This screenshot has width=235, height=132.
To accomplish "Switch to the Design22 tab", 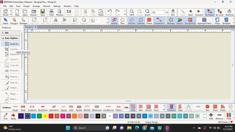I will tap(29, 27).
